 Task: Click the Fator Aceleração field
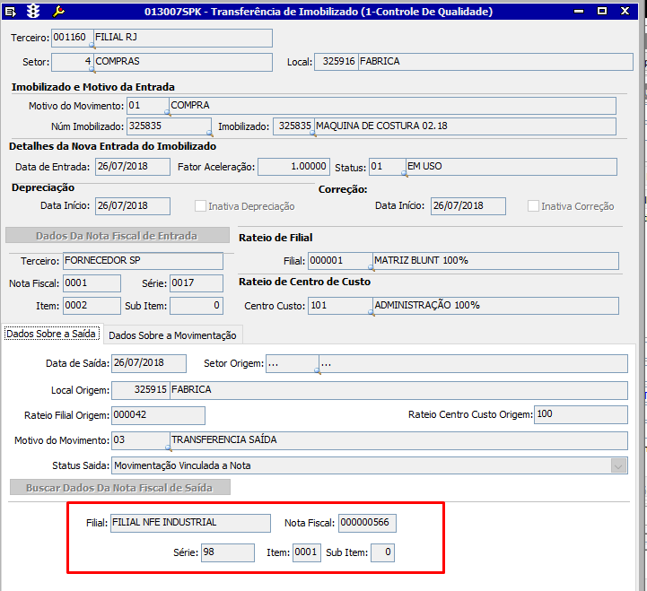point(293,167)
